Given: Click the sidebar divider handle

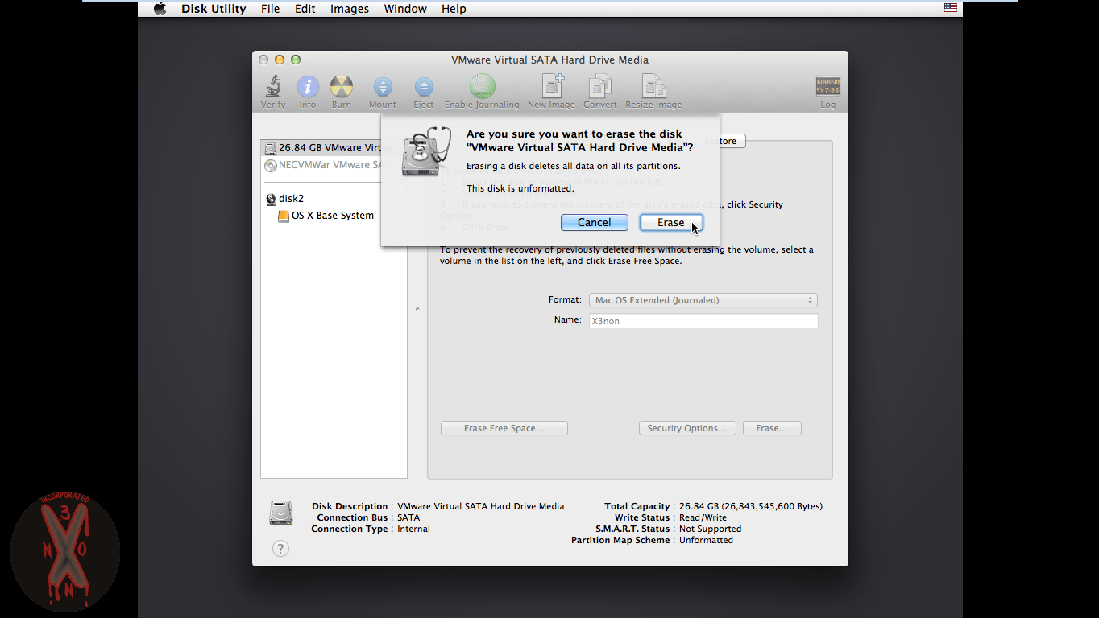Looking at the screenshot, I should point(417,309).
